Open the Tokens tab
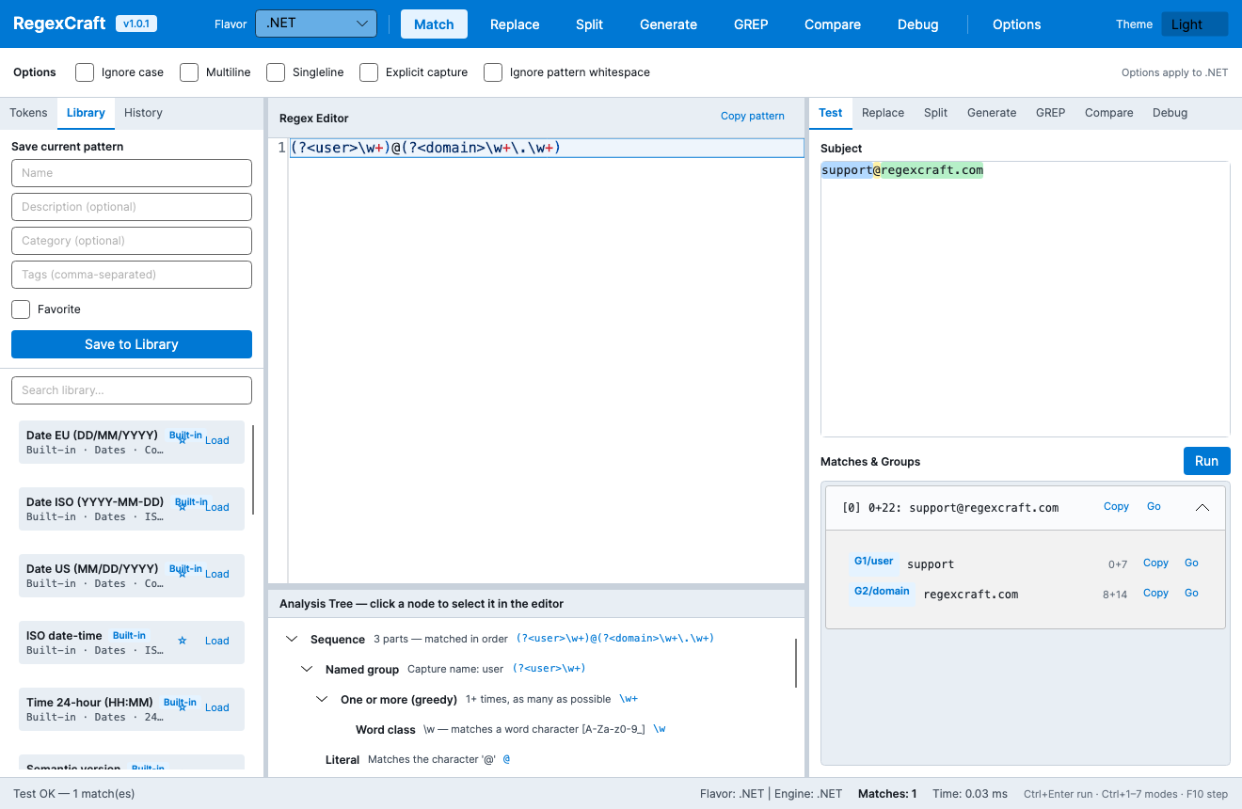 tap(28, 113)
